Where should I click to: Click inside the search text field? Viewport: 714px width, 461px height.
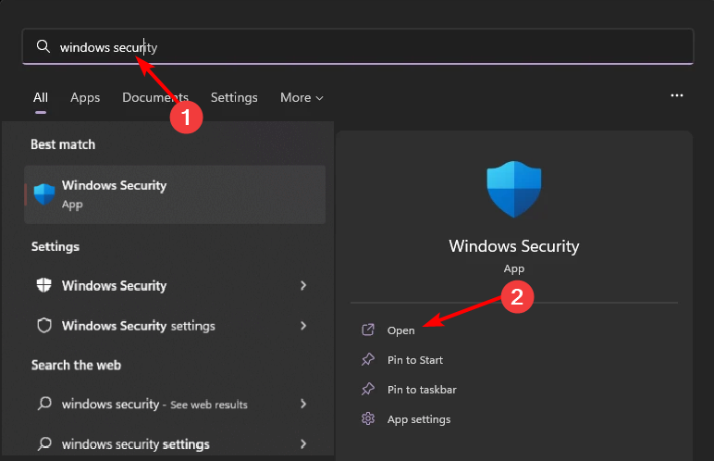[x=370, y=46]
